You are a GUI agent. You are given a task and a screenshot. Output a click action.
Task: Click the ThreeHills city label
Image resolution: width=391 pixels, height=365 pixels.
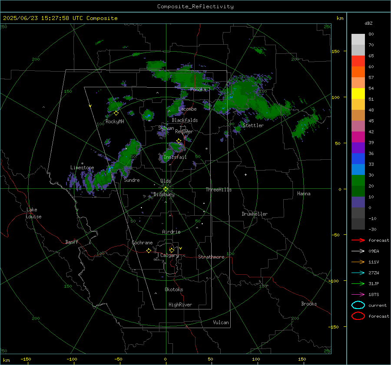click(219, 190)
